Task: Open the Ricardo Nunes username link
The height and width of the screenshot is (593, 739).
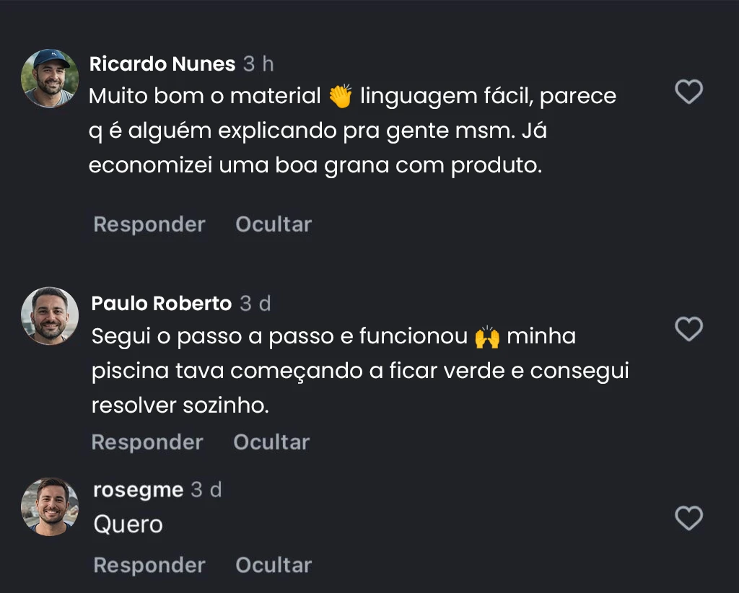Action: [x=162, y=64]
